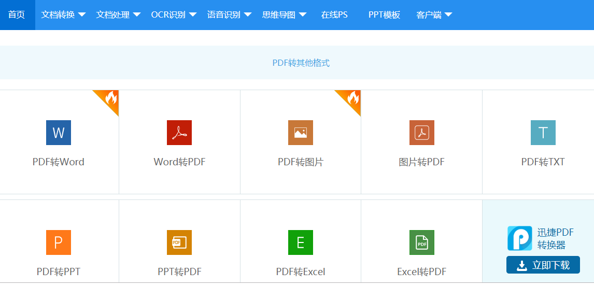Open the PDF转图片 text link
The width and height of the screenshot is (594, 286).
301,162
